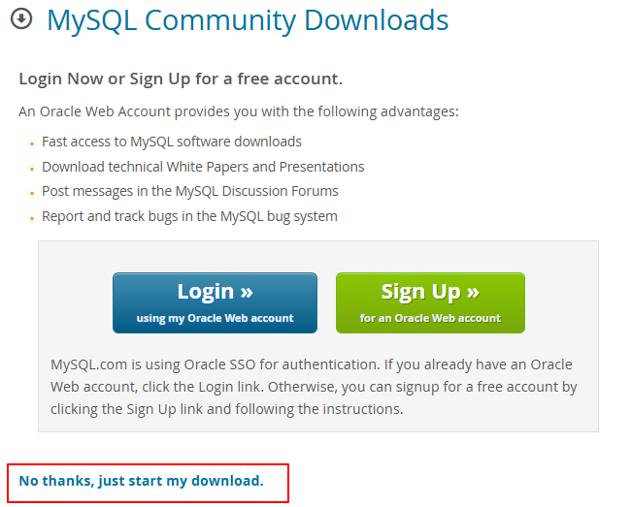
Task: Click the 'An Oracle Web Account provides' sentence
Action: point(239,111)
